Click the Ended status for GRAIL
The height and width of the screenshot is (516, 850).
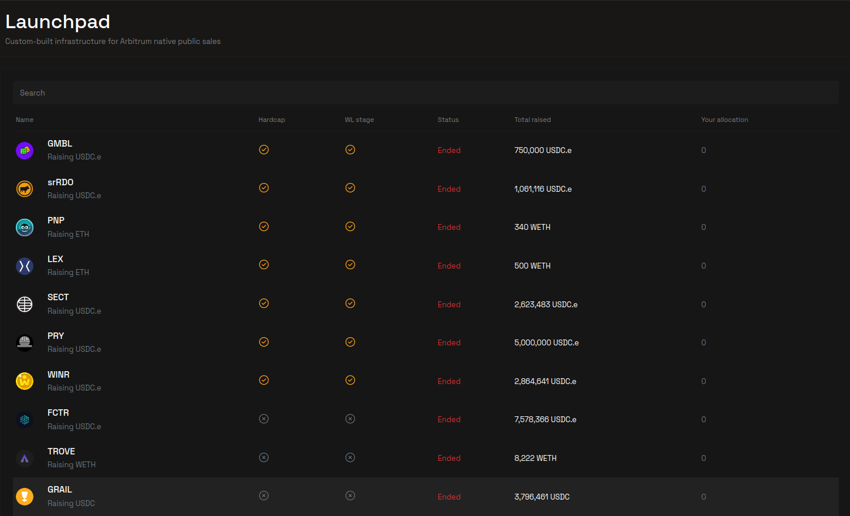pyautogui.click(x=449, y=497)
